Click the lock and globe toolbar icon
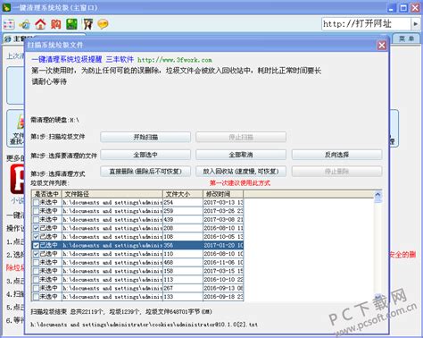Viewport: 423px width, 338px height. click(x=25, y=24)
